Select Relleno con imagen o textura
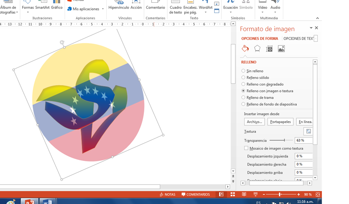 (267, 91)
